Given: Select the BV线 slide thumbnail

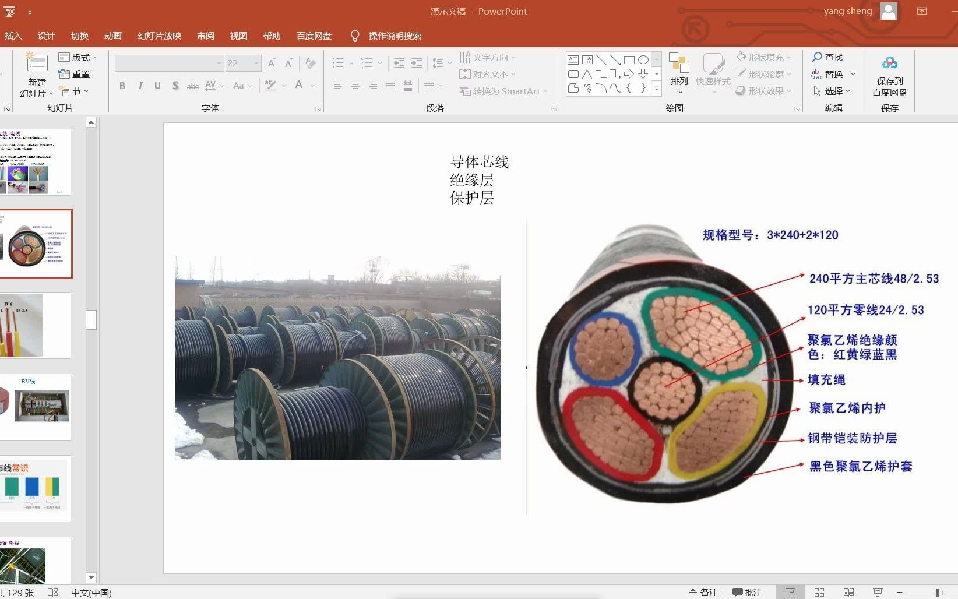Looking at the screenshot, I should click(x=35, y=407).
